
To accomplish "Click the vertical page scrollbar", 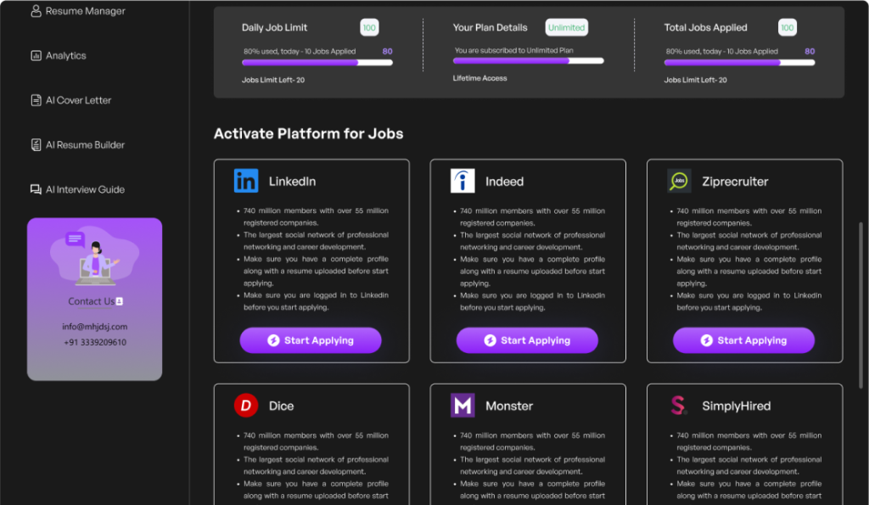I will click(861, 305).
